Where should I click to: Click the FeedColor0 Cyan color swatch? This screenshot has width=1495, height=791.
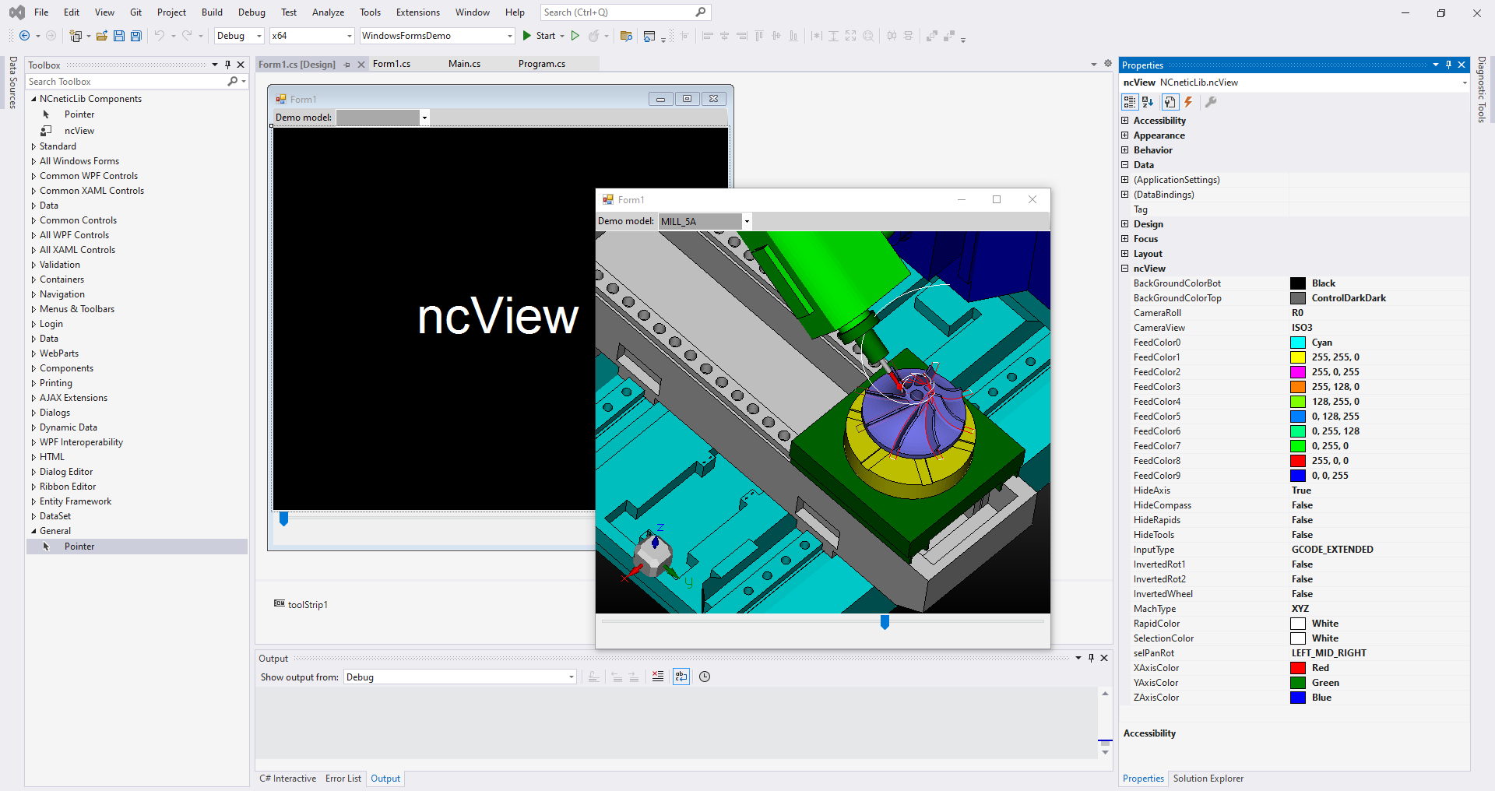click(x=1298, y=343)
